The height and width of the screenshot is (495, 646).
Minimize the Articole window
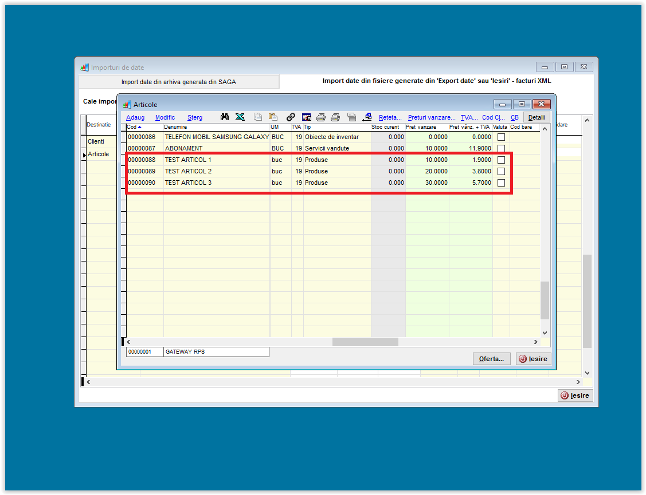502,104
